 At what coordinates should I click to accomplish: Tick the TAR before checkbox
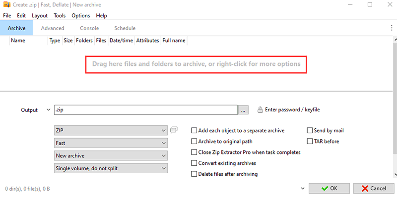point(310,141)
